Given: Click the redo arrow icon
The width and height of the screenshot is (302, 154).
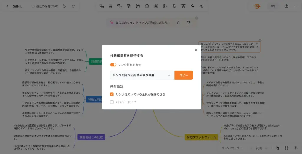Looking at the screenshot, I should (x=73, y=6).
